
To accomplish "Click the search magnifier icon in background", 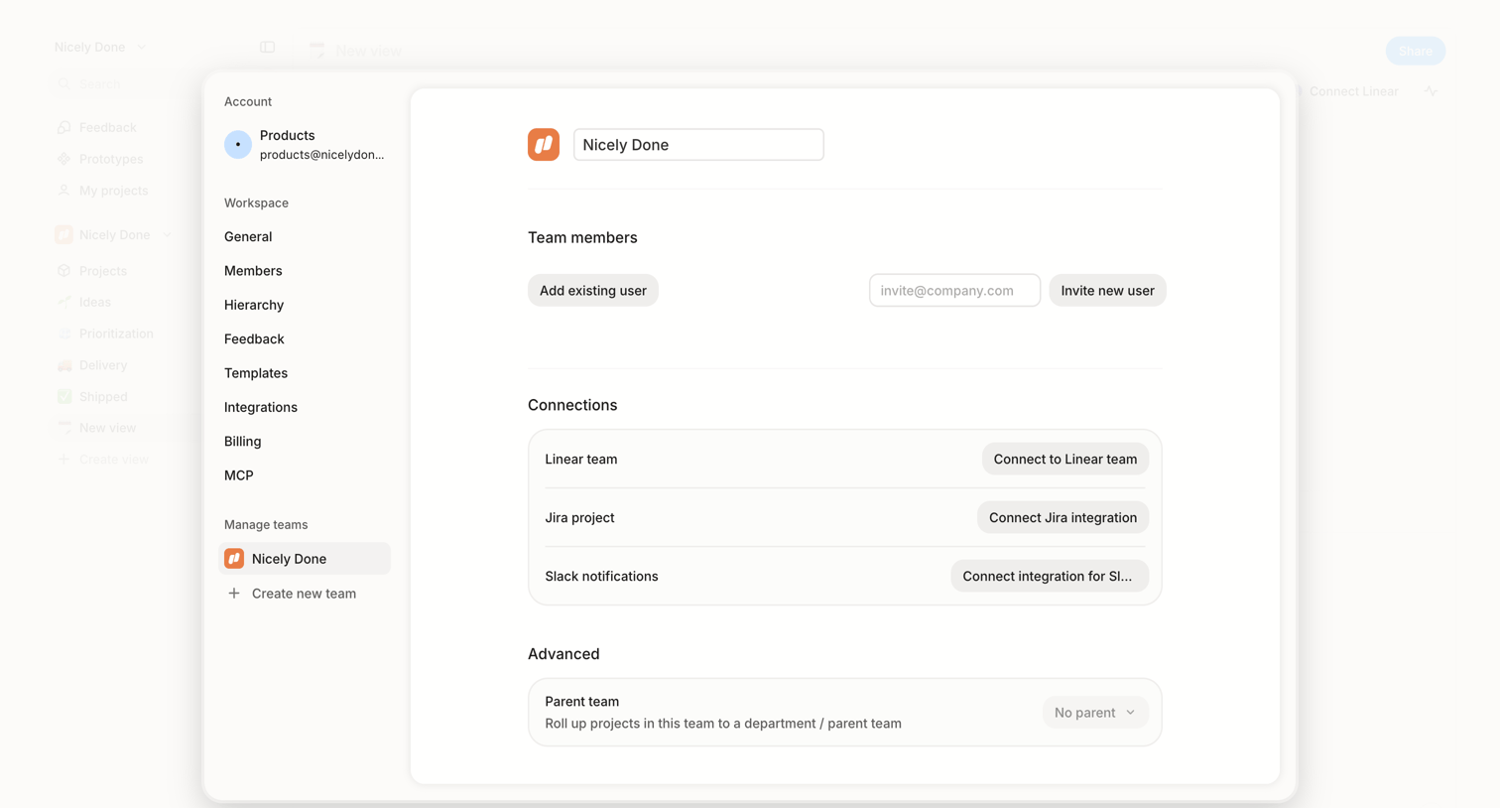I will (64, 84).
